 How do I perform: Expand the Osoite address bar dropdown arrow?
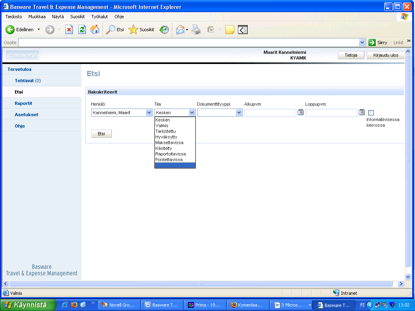(x=362, y=42)
